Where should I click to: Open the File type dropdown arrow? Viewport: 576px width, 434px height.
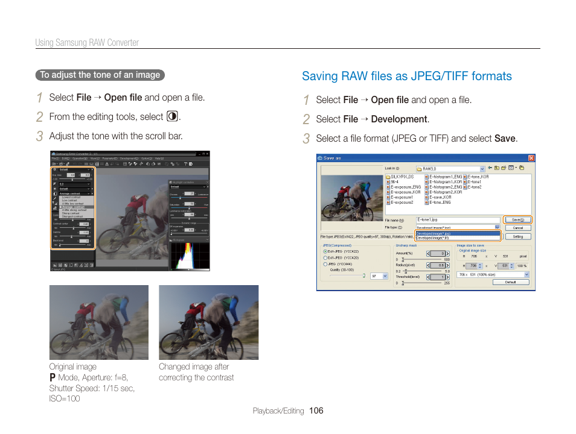click(x=497, y=227)
